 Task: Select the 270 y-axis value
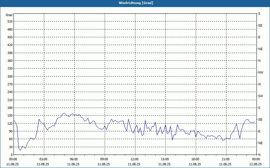click(x=10, y=84)
